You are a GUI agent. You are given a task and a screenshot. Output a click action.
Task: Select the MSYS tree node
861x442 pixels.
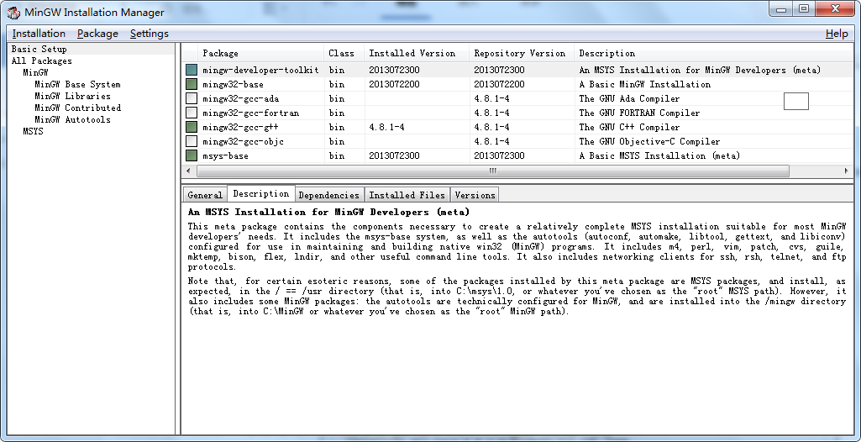point(33,132)
